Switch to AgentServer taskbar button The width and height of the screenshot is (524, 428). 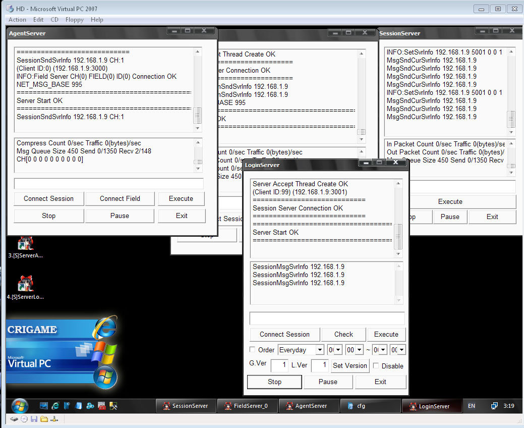309,406
